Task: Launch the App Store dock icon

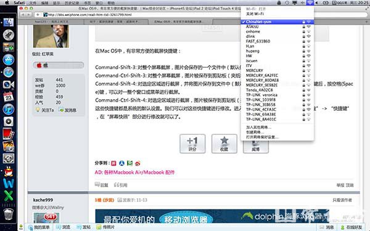Action: coord(9,60)
